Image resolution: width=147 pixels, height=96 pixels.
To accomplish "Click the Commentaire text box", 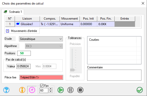I will [x=114, y=75].
